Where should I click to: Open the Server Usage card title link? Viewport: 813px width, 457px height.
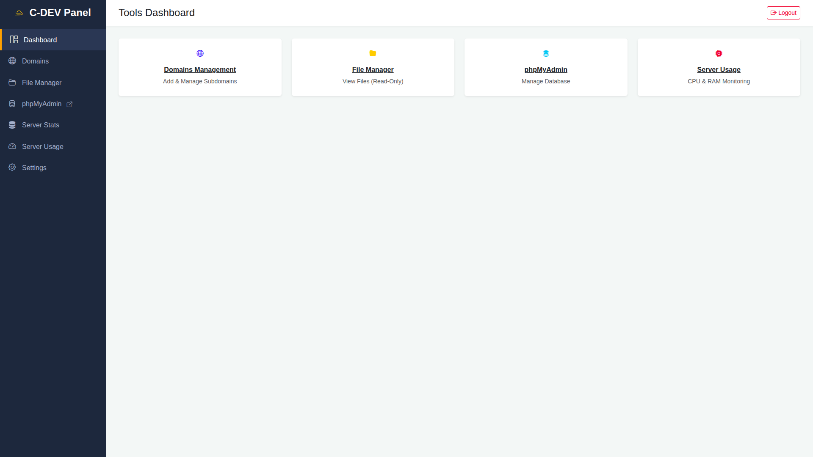tap(719, 69)
